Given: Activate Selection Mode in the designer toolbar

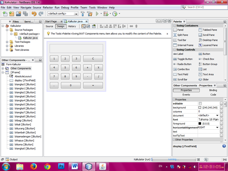Looking at the screenshot, I should click(84, 26).
